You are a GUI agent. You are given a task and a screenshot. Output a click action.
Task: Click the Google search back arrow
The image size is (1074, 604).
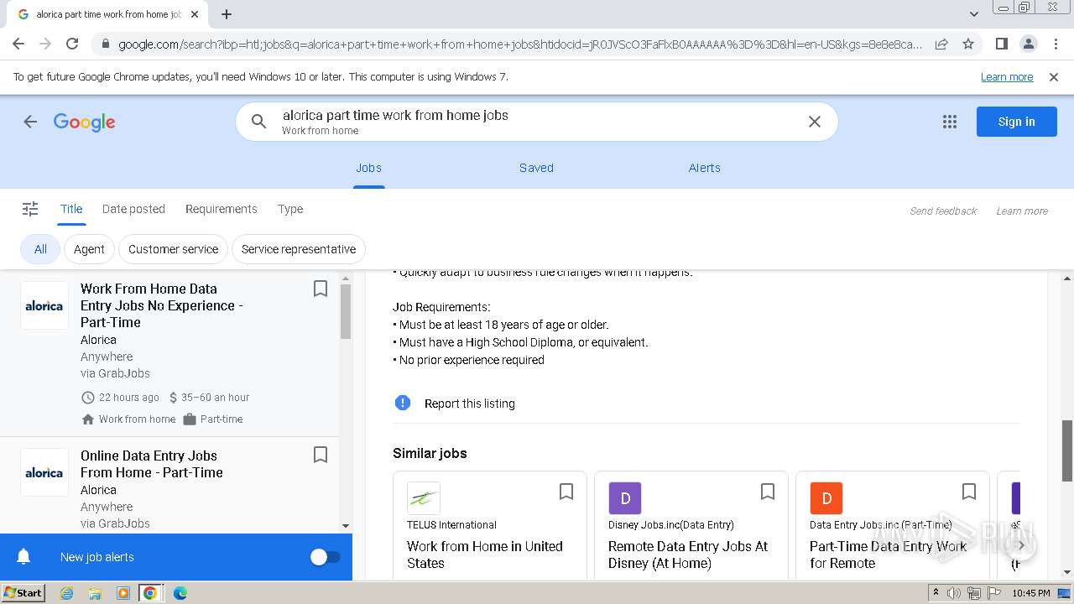[30, 122]
